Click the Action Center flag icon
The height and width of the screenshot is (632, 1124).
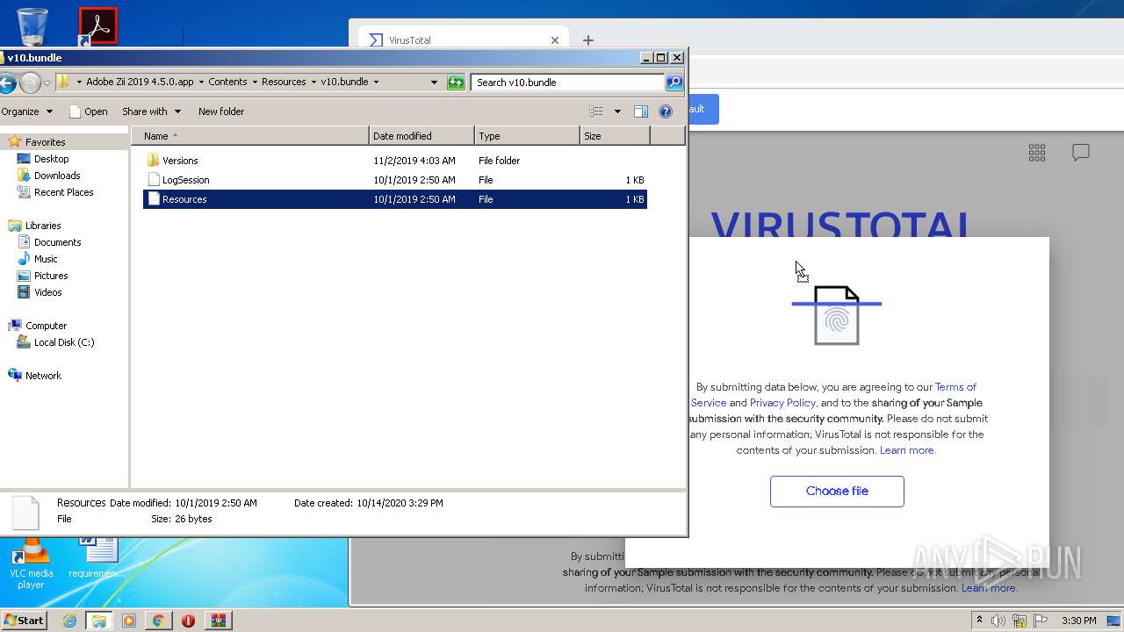click(1040, 621)
